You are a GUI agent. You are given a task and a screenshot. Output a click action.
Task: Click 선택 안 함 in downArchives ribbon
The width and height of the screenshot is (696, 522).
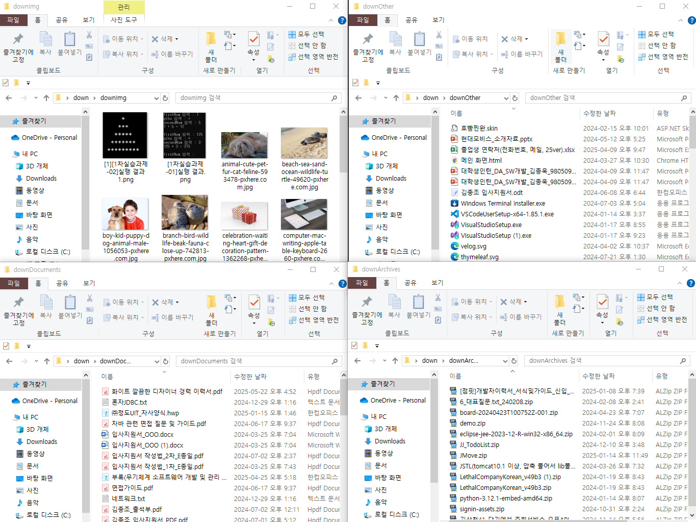(x=656, y=308)
